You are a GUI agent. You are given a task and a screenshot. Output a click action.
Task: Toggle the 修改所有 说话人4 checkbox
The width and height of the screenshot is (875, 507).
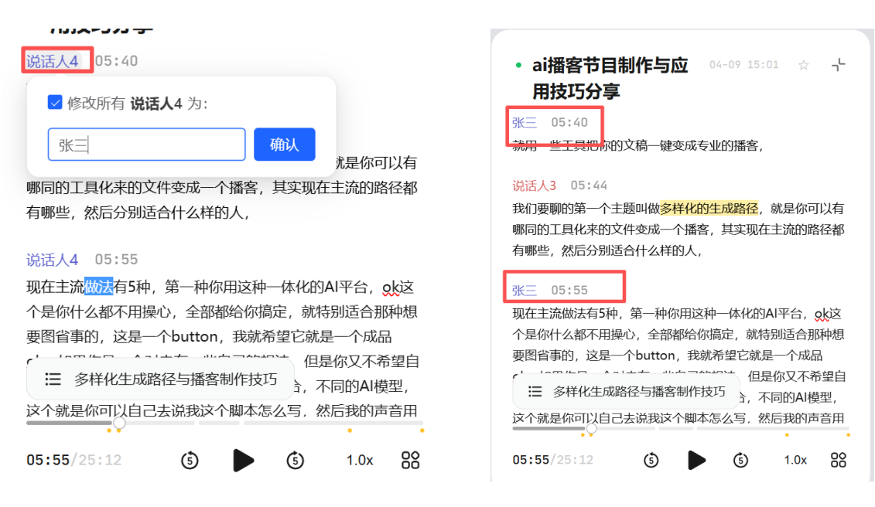[55, 103]
